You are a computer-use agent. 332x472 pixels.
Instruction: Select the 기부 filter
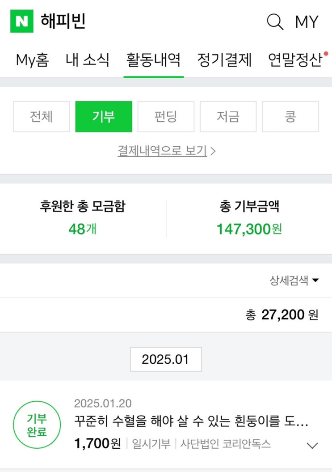coord(104,117)
